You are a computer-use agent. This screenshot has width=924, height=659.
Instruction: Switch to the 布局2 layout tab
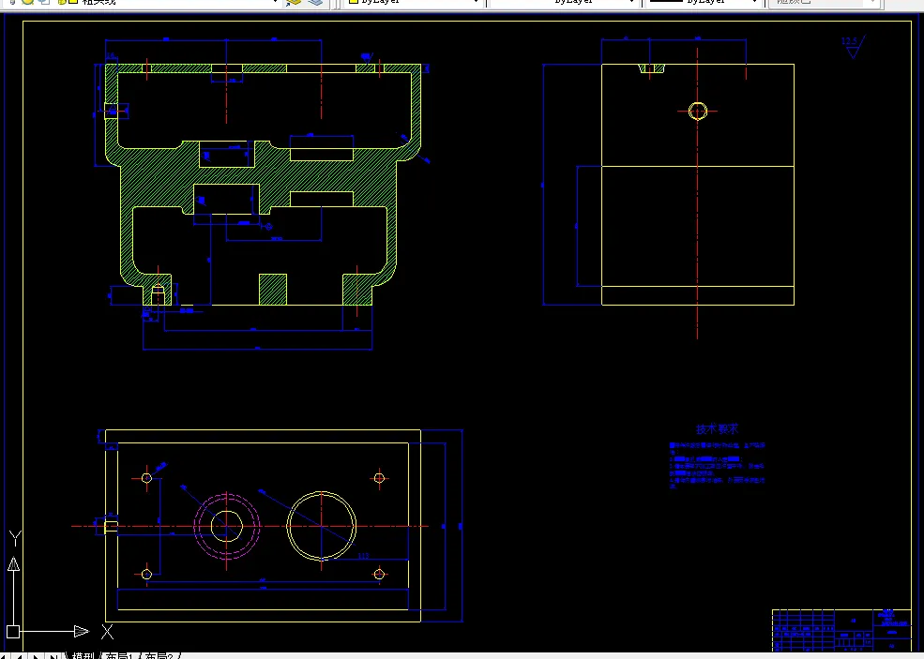tap(159, 655)
